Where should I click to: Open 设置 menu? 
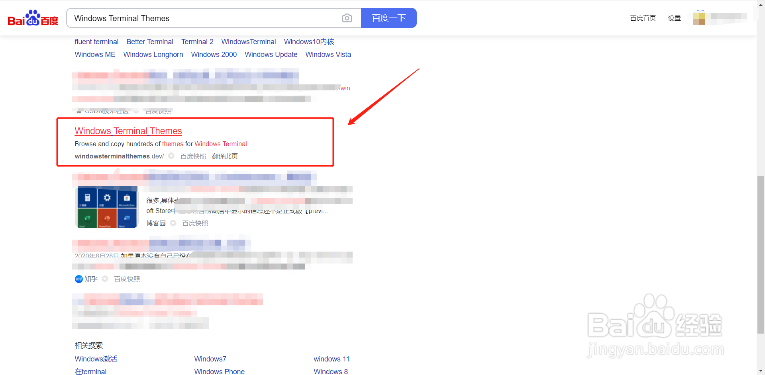coord(674,18)
